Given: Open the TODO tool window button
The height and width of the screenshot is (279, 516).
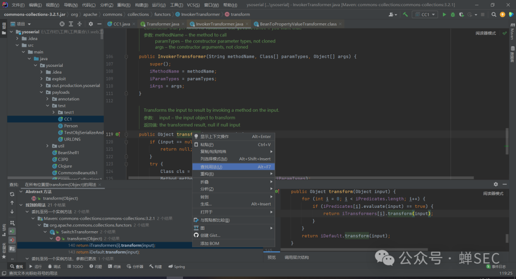Looking at the screenshot, I should click(x=75, y=267).
